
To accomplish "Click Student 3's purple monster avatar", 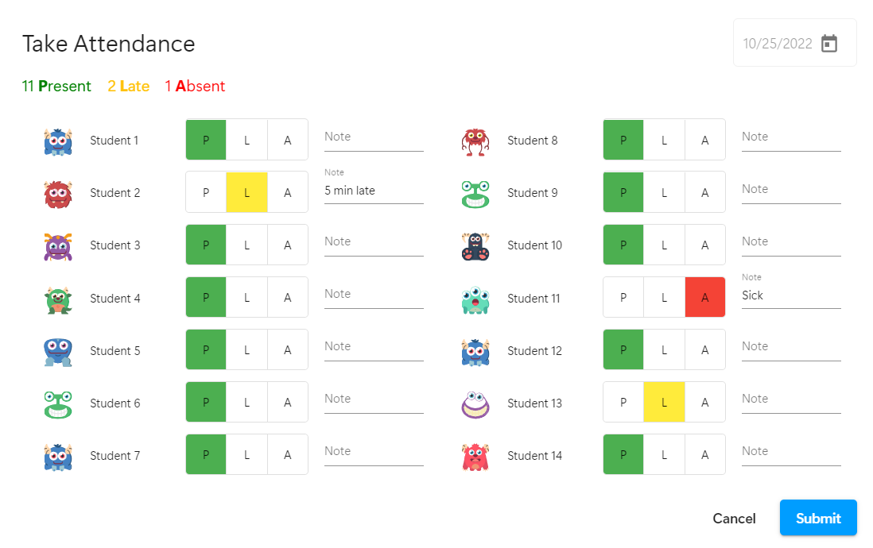I will tap(58, 245).
